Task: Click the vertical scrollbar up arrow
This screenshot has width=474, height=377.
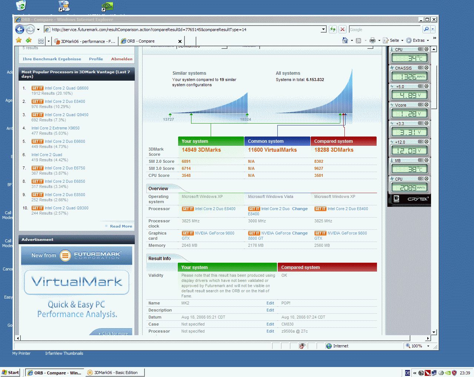Action: tap(434, 49)
